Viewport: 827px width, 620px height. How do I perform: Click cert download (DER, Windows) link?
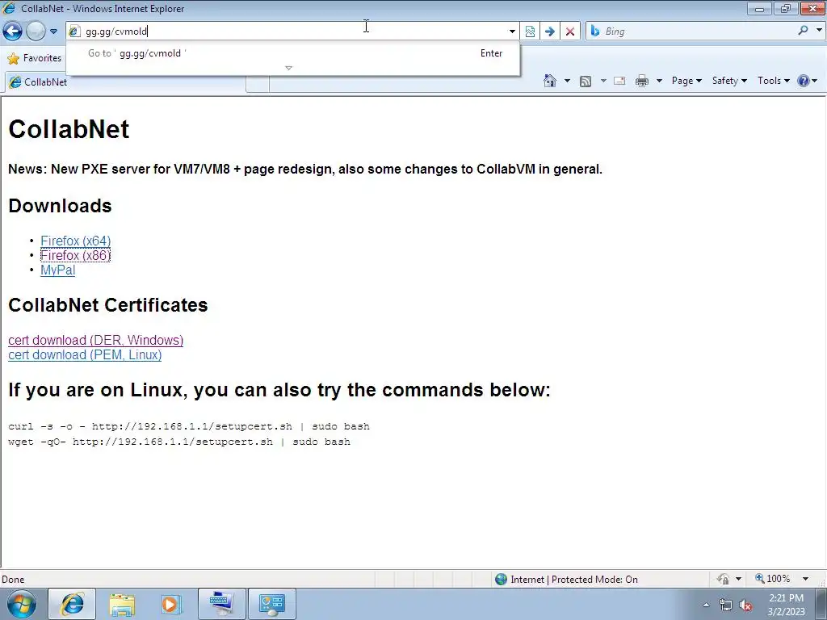click(96, 340)
